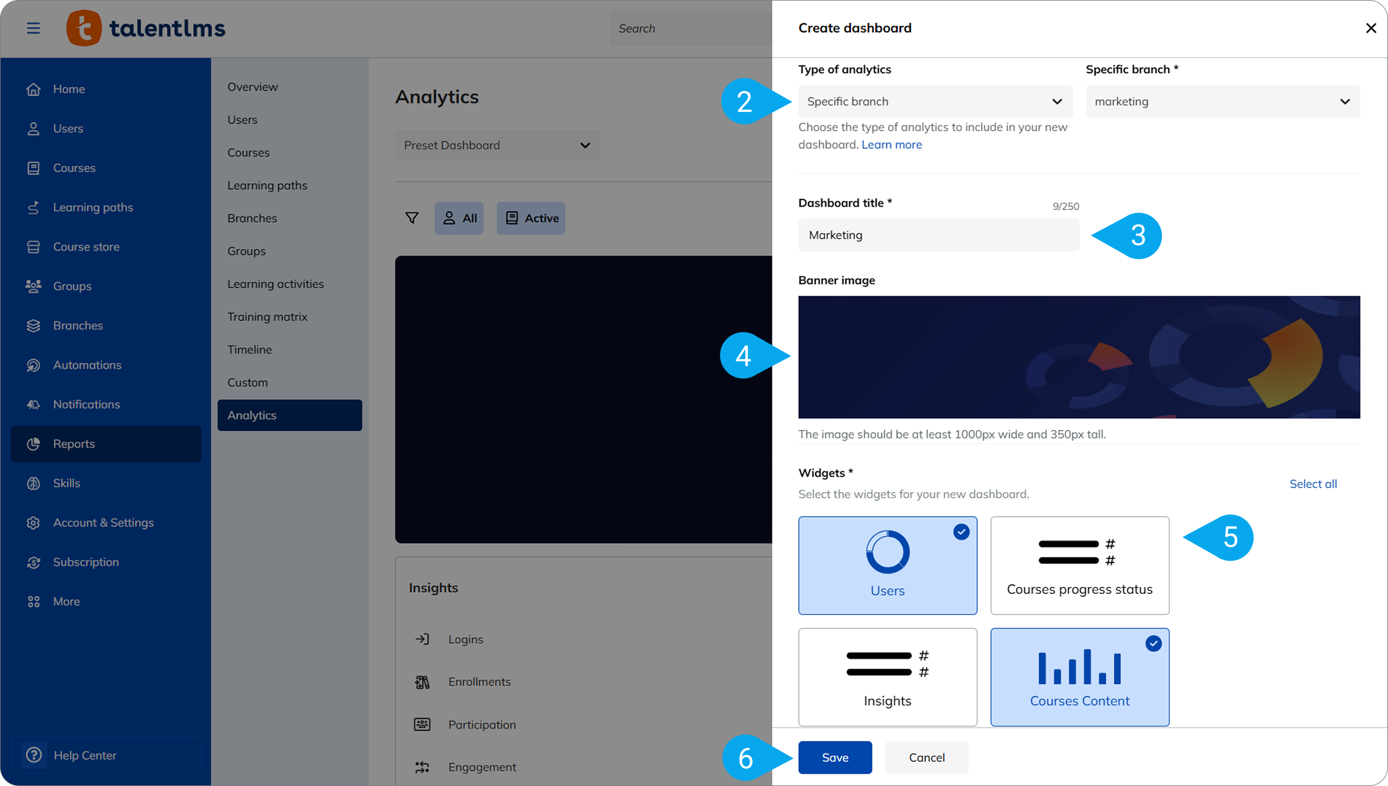Click the Notifications megaphone icon

click(x=34, y=405)
